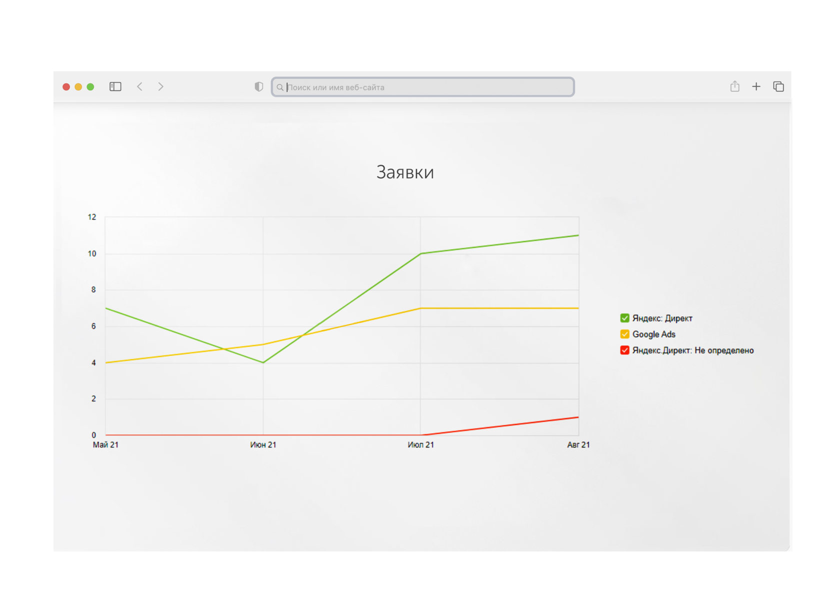Enter full screen with green window button
This screenshot has height=612, width=840.
[90, 87]
